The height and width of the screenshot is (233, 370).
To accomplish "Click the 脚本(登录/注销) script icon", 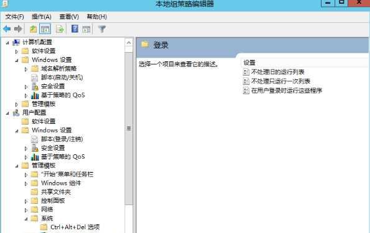I will pyautogui.click(x=34, y=139).
